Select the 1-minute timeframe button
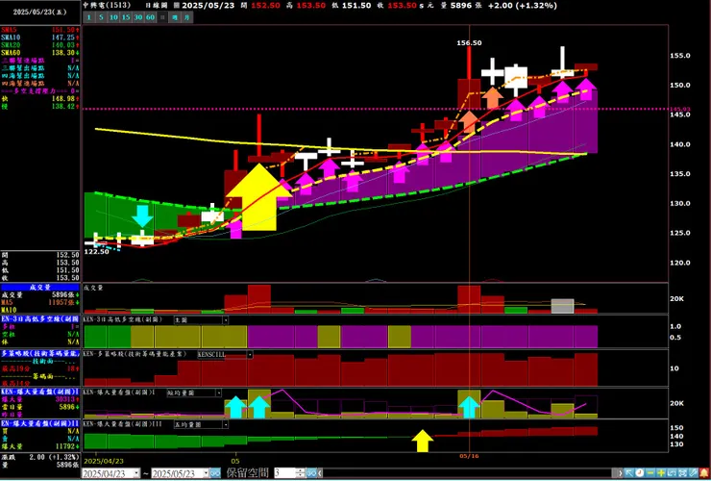Image resolution: width=711 pixels, height=481 pixels. click(x=89, y=17)
